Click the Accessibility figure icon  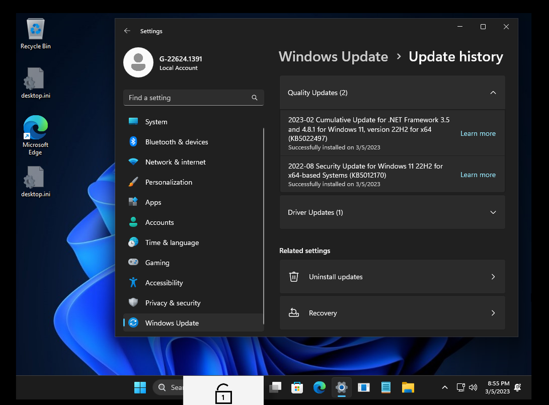coord(133,282)
